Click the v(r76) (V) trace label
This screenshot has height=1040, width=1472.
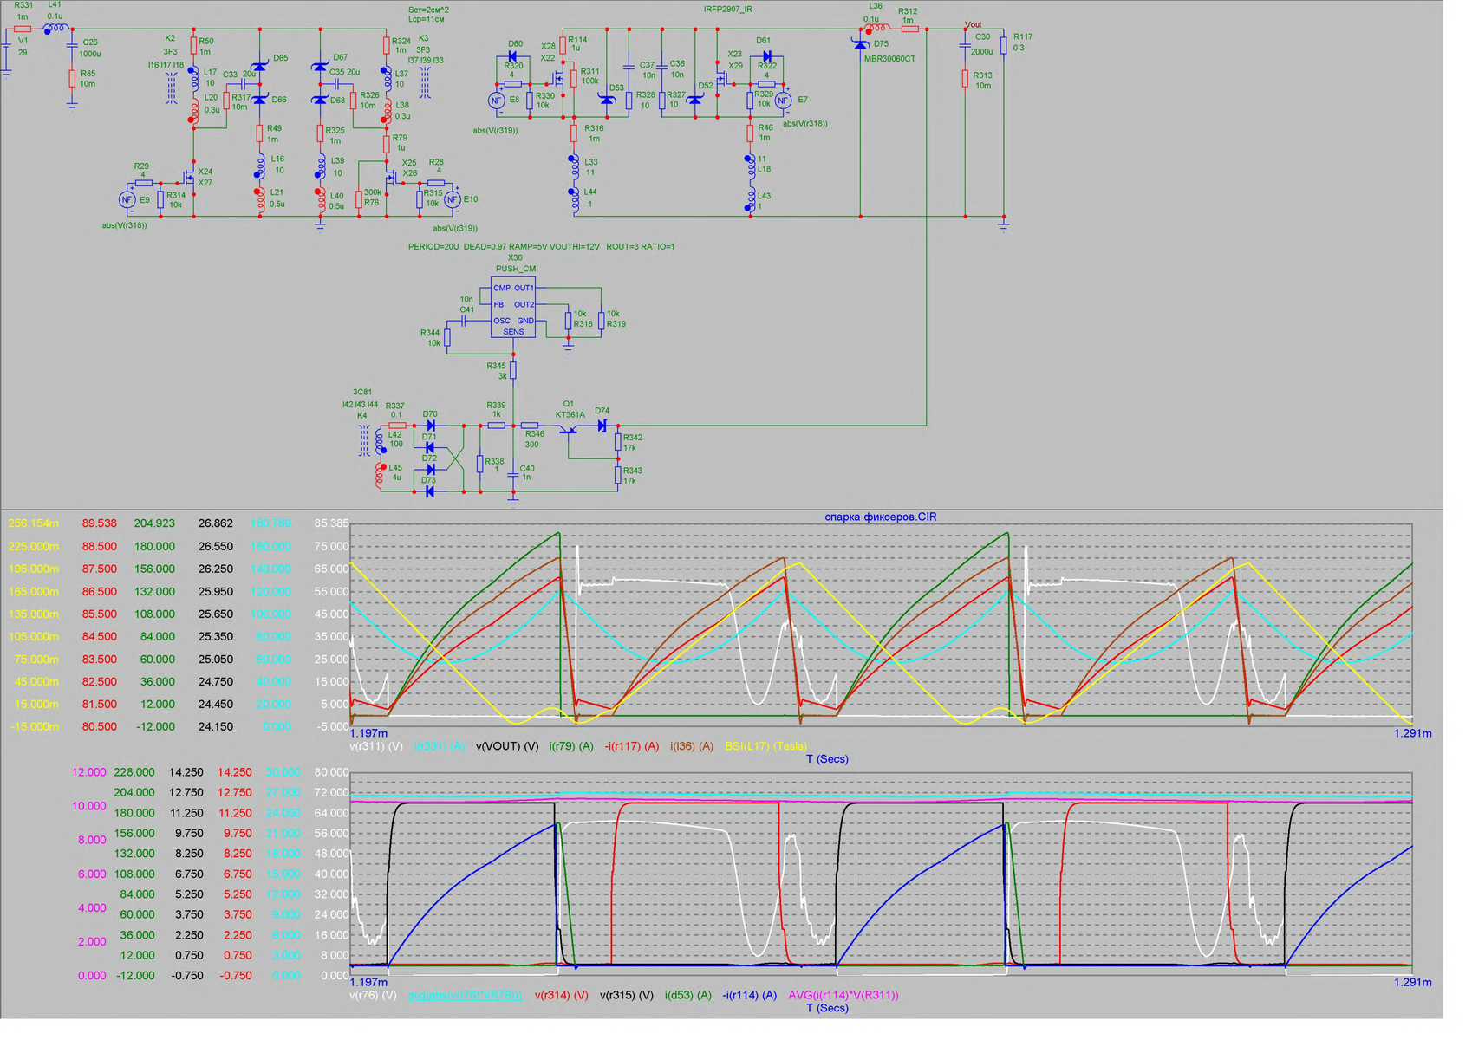pos(372,995)
